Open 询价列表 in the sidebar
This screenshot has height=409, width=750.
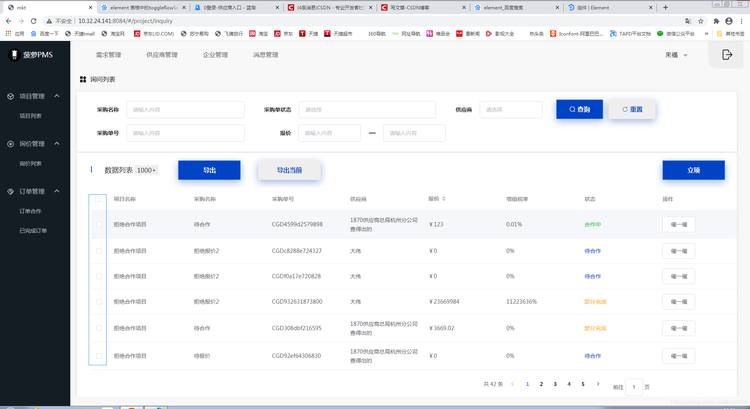click(30, 164)
